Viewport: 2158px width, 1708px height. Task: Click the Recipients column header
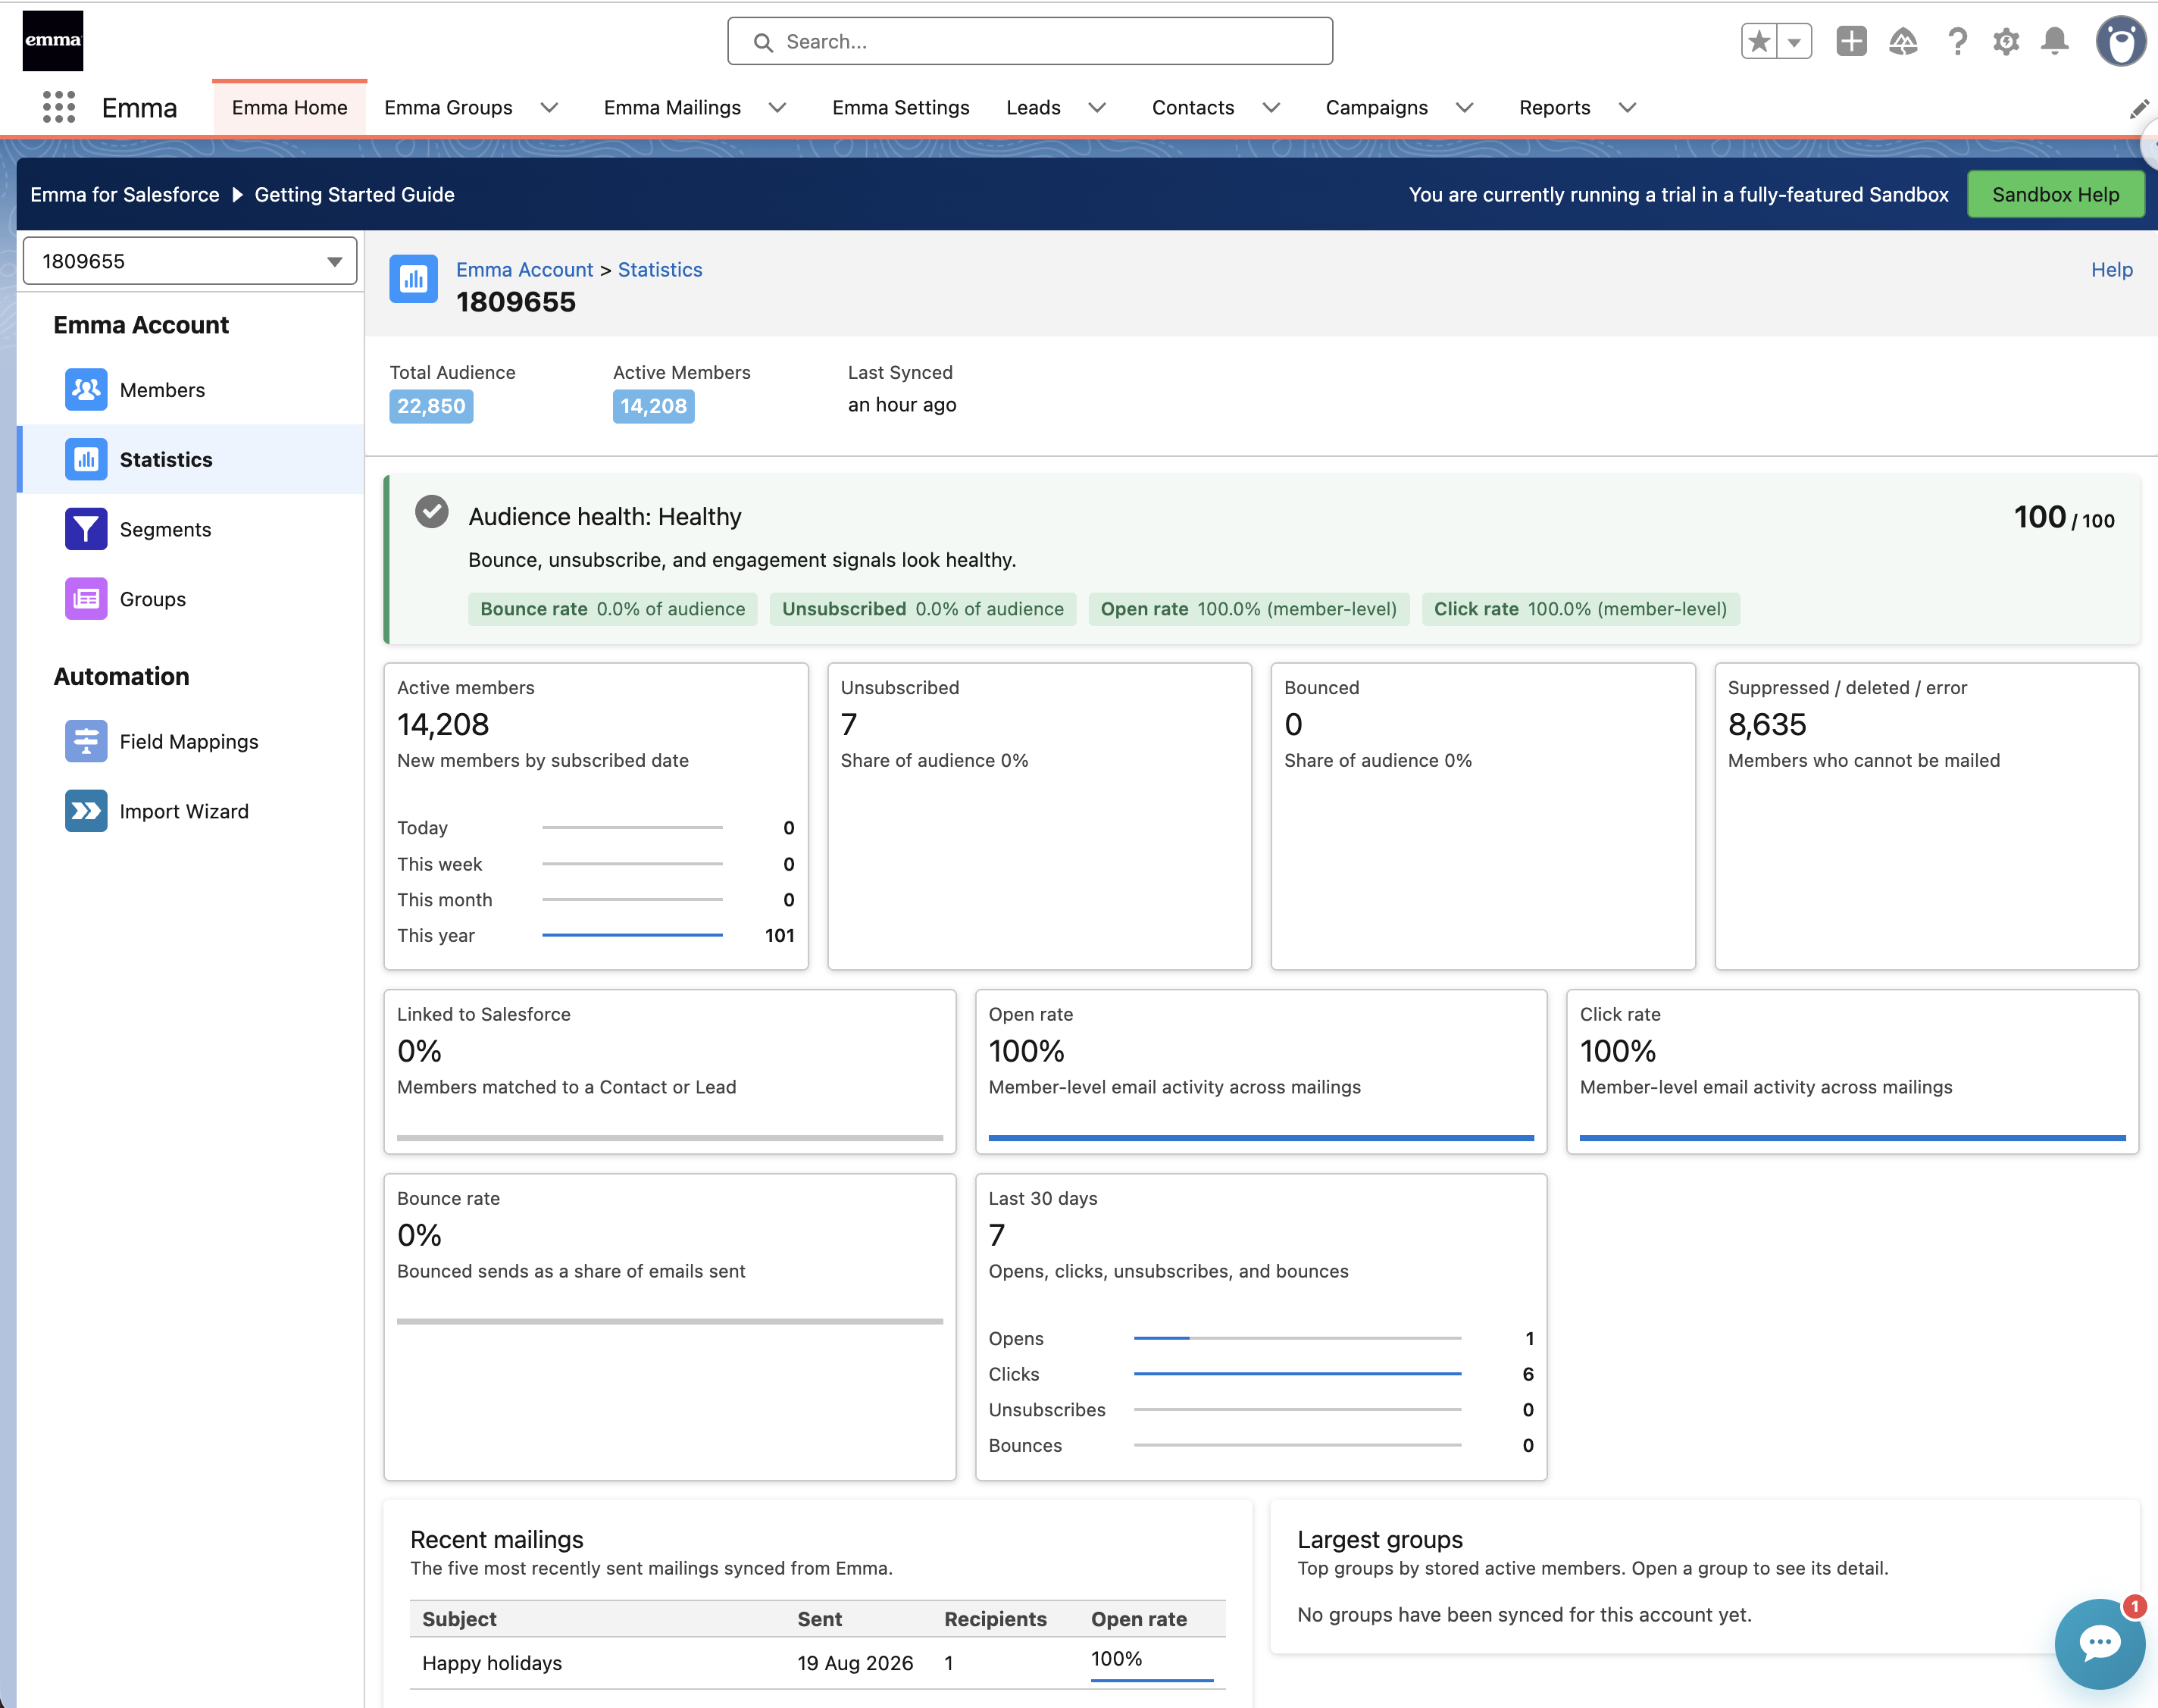tap(995, 1619)
